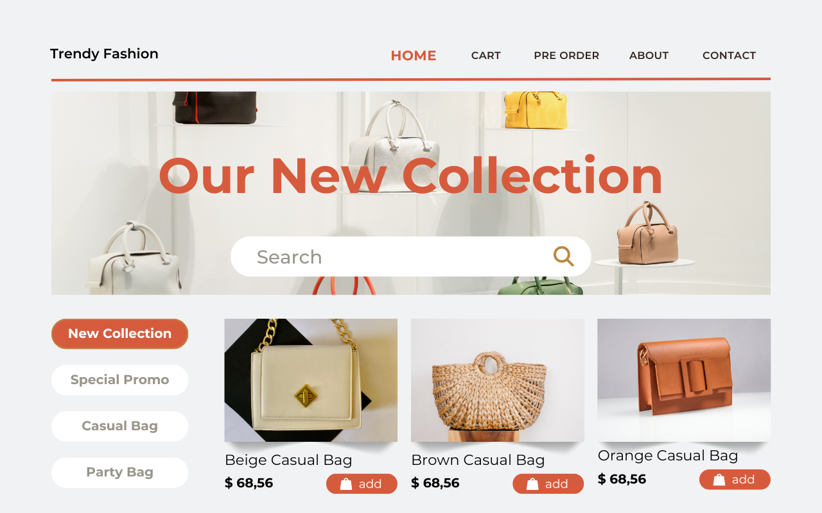The height and width of the screenshot is (513, 822).
Task: Open the PRE ORDER menu item
Action: pyautogui.click(x=566, y=56)
